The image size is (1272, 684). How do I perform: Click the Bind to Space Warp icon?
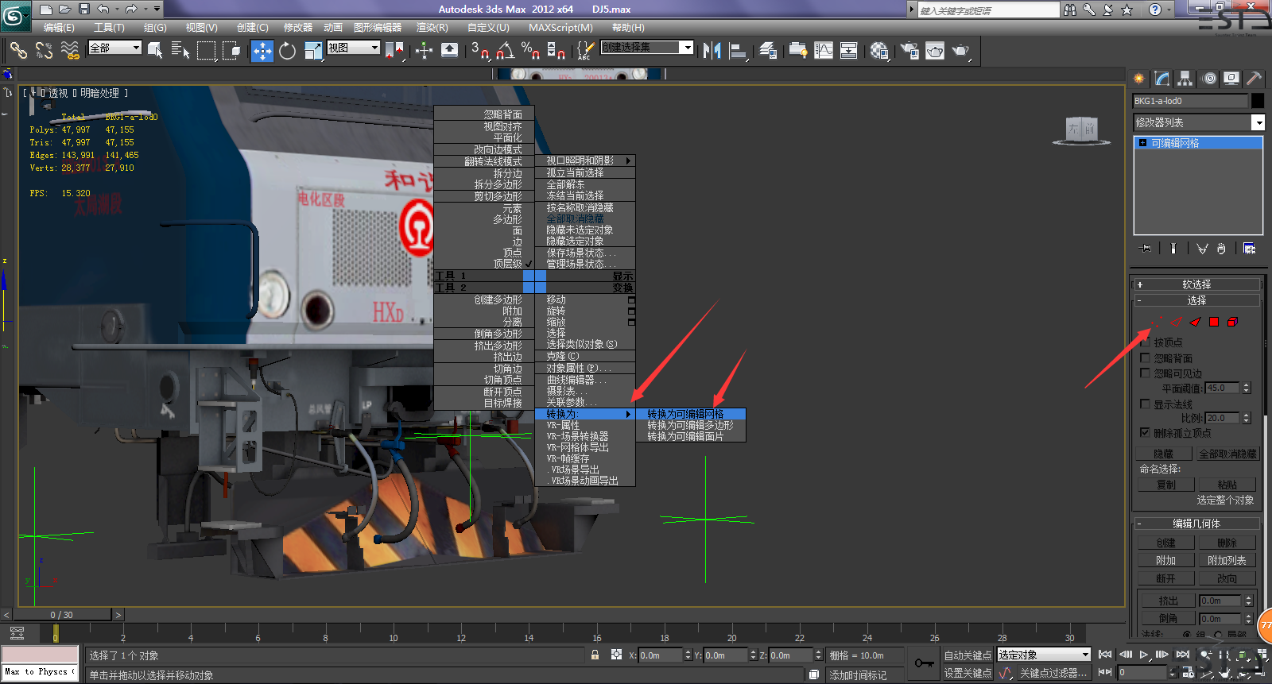pos(71,51)
